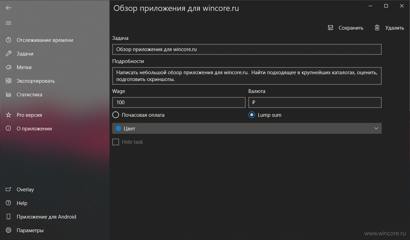The image size is (410, 240).
Task: Click the Overlay window icon
Action: 9,189
